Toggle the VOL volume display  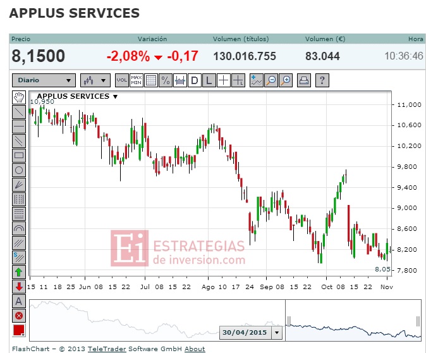(x=122, y=80)
